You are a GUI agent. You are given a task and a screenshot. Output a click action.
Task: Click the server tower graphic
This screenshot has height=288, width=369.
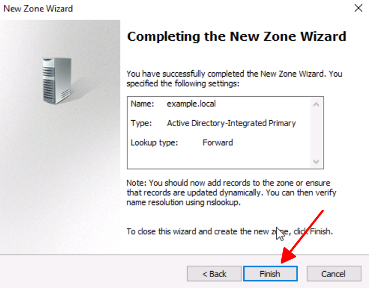[57, 80]
